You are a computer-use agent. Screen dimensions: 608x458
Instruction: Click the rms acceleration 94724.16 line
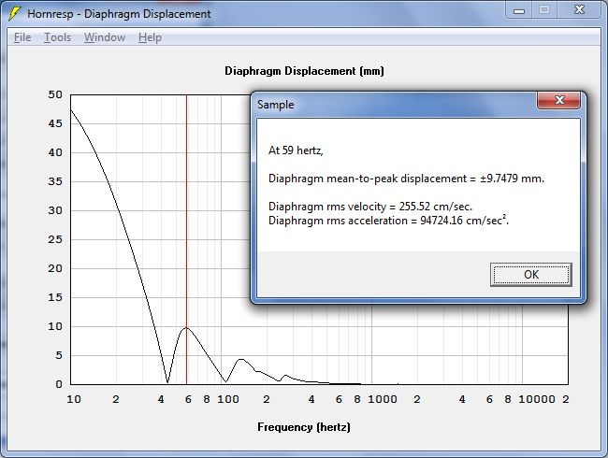pos(388,221)
